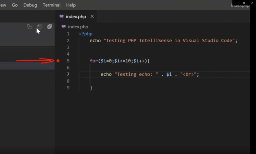
Task: Click the Toggle Vertical Layout icon
Action: point(30,26)
